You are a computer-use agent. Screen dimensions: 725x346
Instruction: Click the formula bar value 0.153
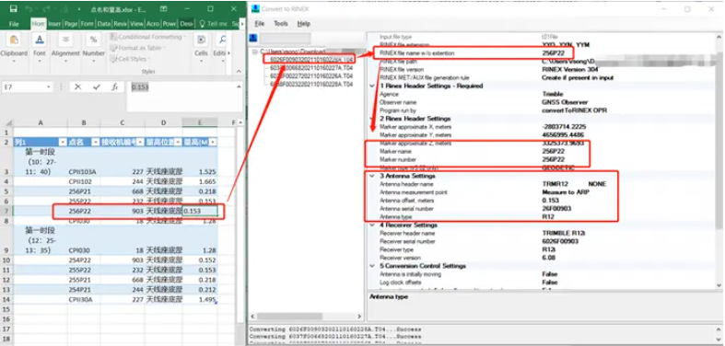tap(140, 86)
